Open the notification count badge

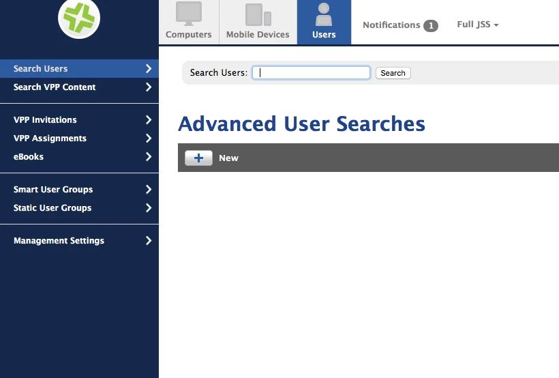pos(431,26)
